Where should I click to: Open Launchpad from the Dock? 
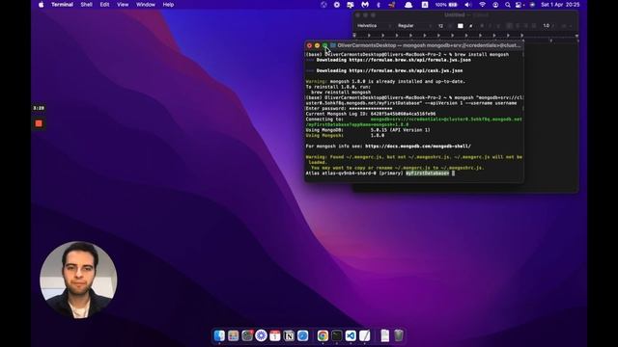click(234, 335)
